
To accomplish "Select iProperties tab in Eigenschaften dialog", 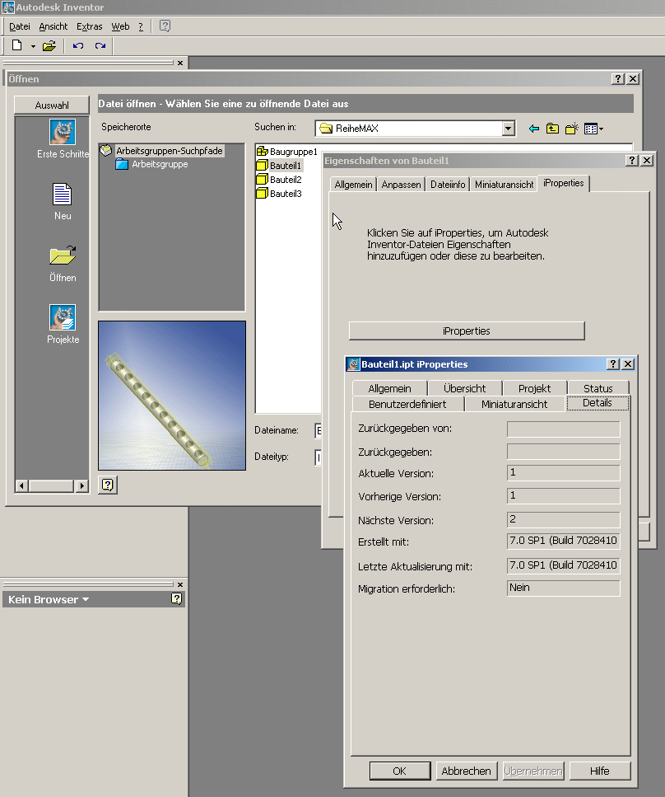I will coord(564,183).
